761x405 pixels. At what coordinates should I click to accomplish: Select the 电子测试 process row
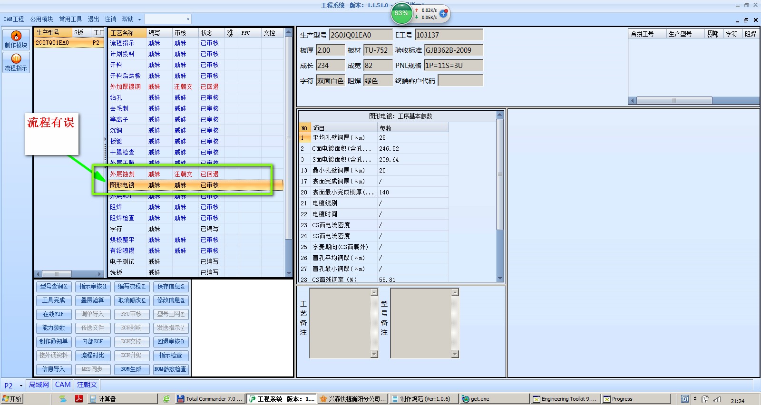pos(196,261)
